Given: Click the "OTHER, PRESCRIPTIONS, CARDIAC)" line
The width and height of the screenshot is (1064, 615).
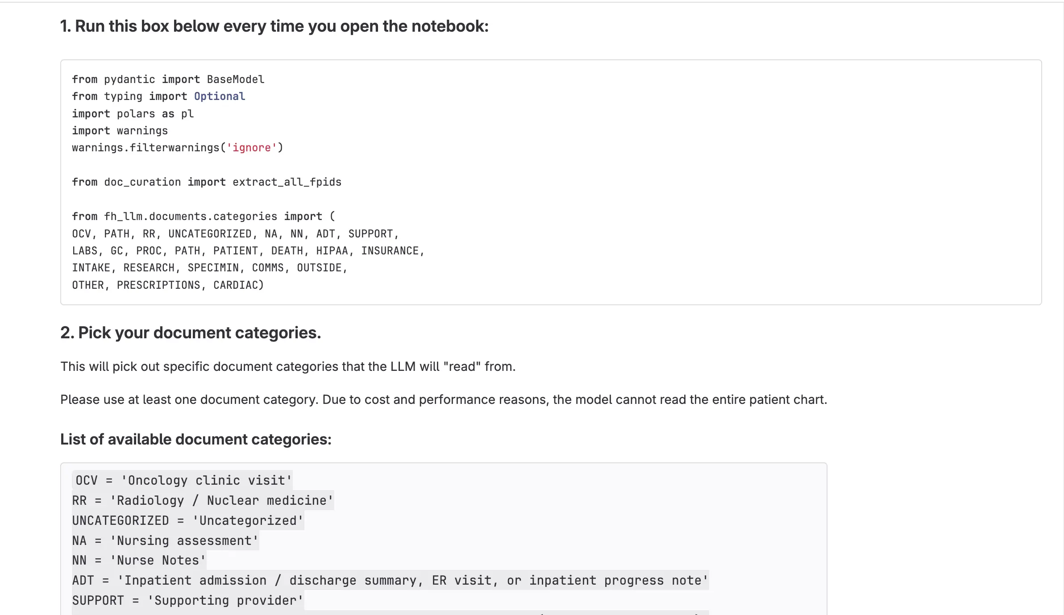Looking at the screenshot, I should (x=168, y=285).
